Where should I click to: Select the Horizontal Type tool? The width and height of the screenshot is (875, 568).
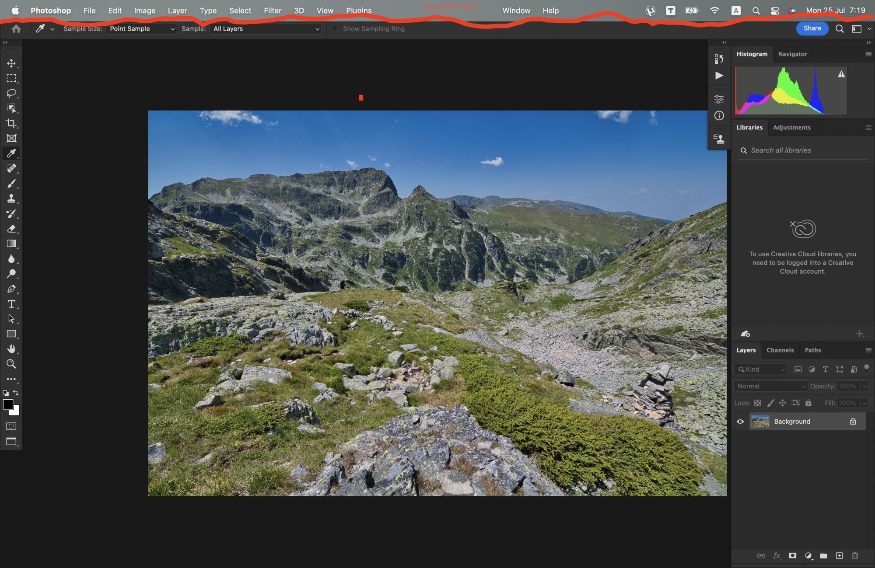pos(11,304)
